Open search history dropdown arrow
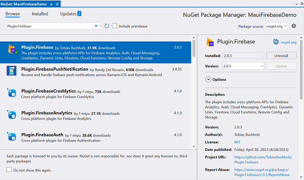The image size is (304, 180). 101,26
